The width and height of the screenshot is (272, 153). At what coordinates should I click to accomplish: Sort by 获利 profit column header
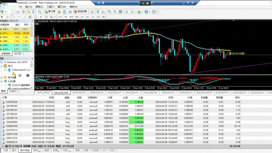click(237, 98)
